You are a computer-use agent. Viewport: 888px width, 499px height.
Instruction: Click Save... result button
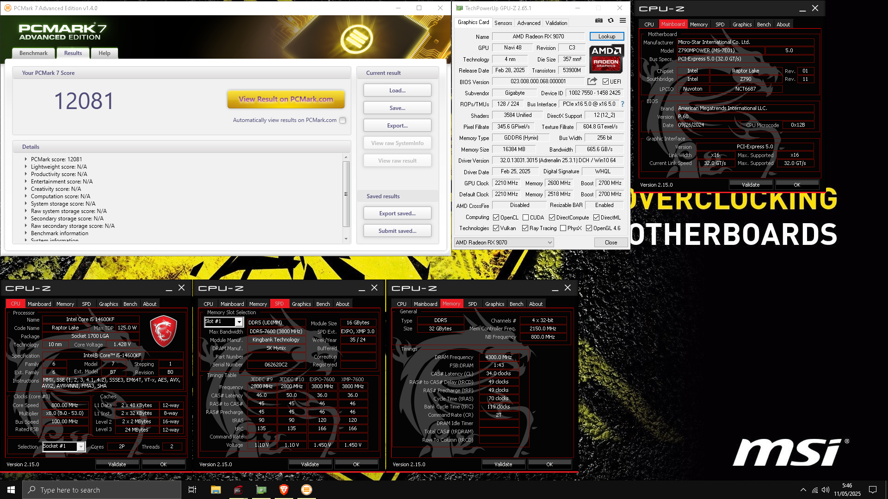point(397,108)
